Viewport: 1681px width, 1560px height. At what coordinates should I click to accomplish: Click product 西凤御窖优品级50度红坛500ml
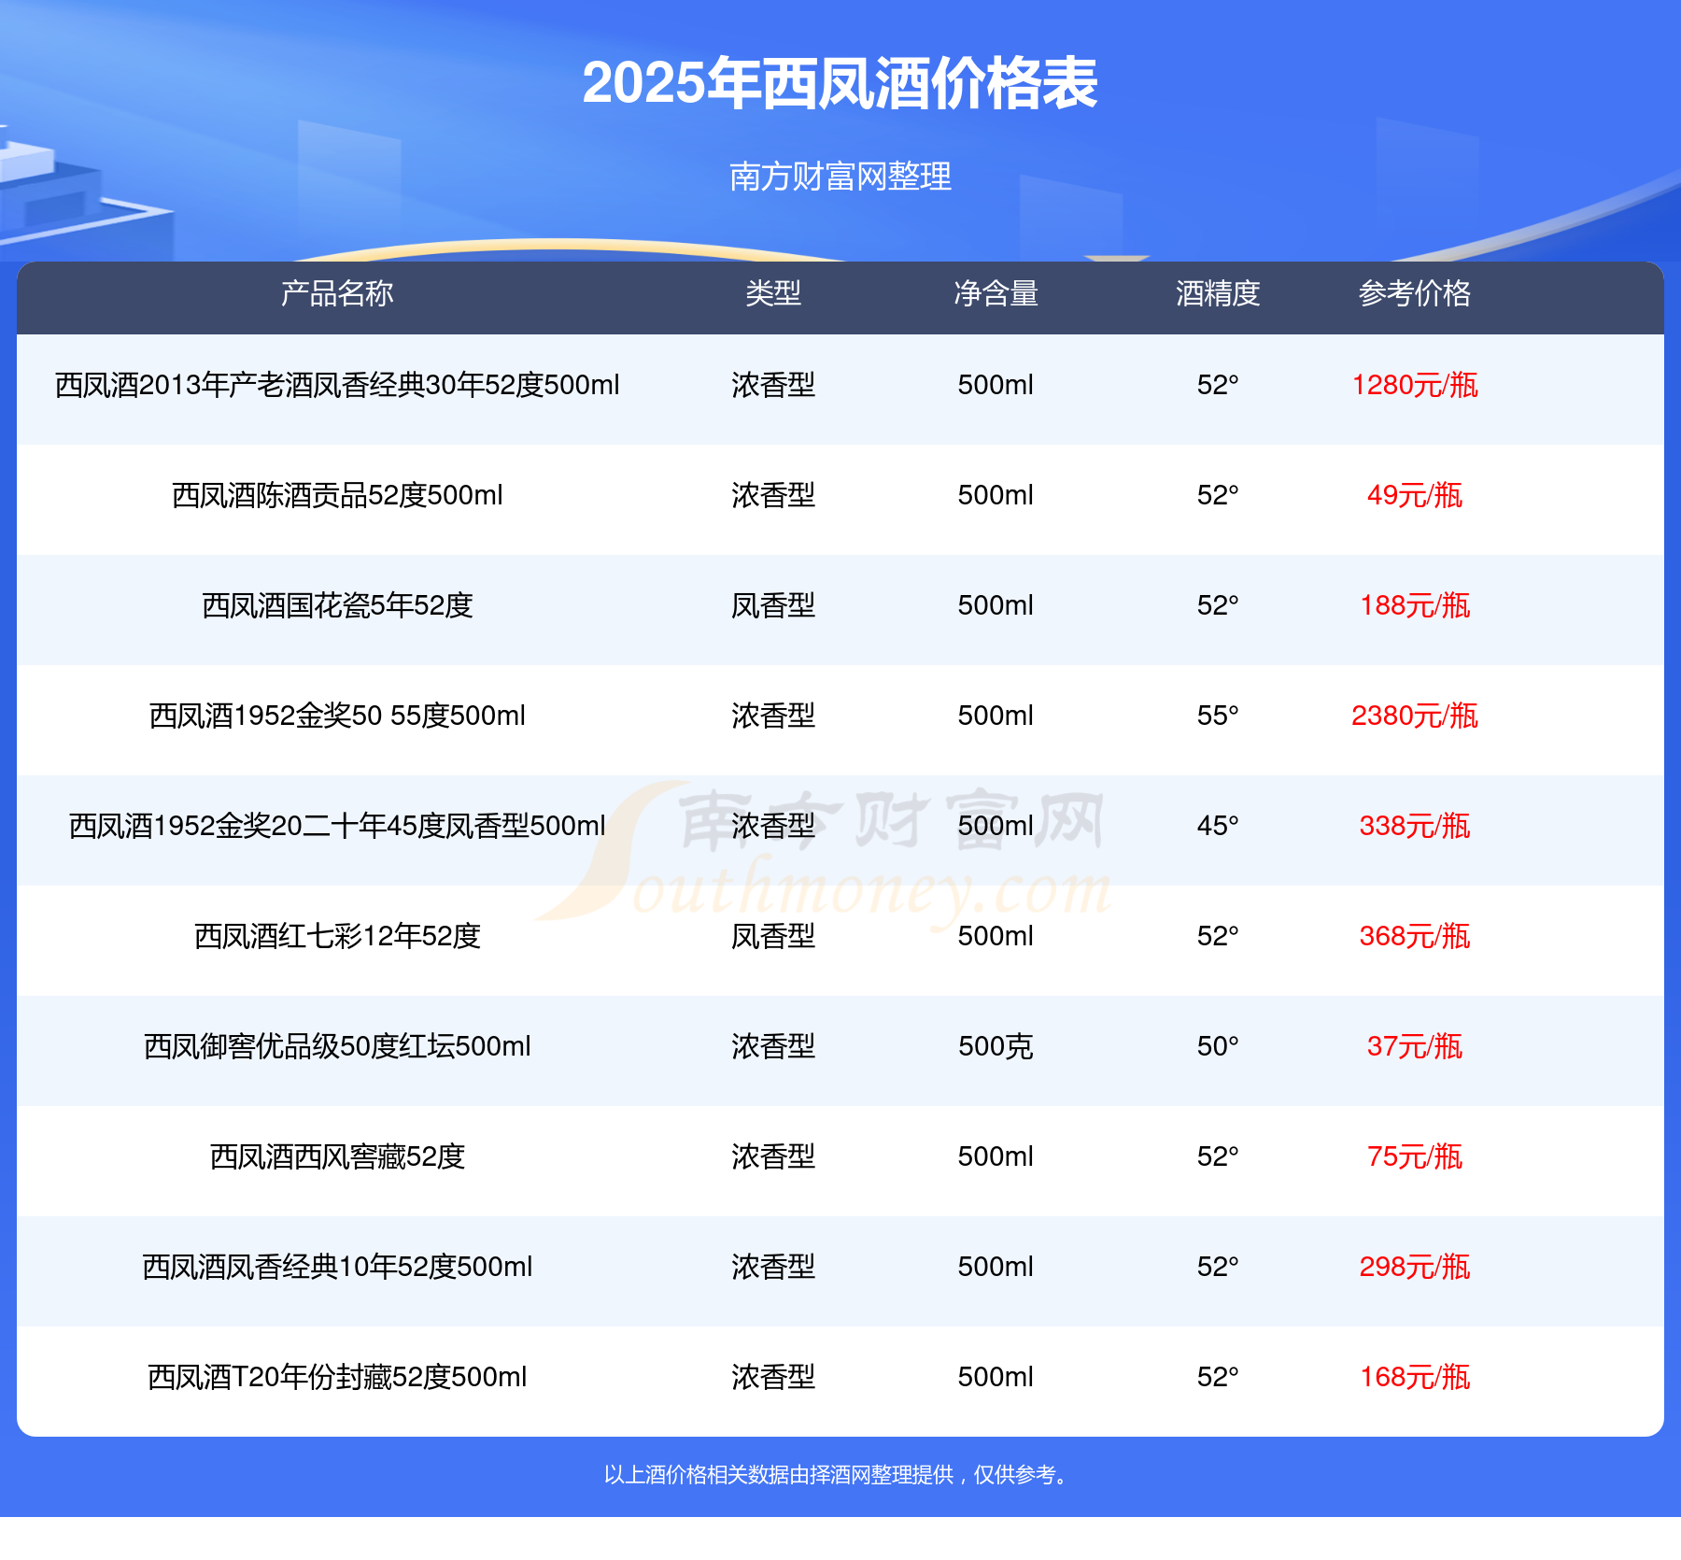(337, 1046)
